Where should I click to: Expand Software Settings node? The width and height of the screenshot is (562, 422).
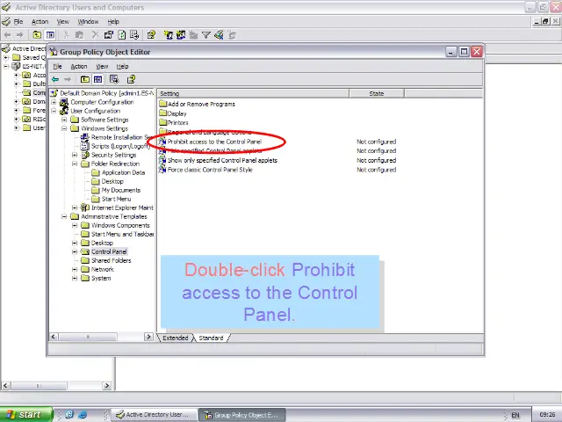point(64,120)
